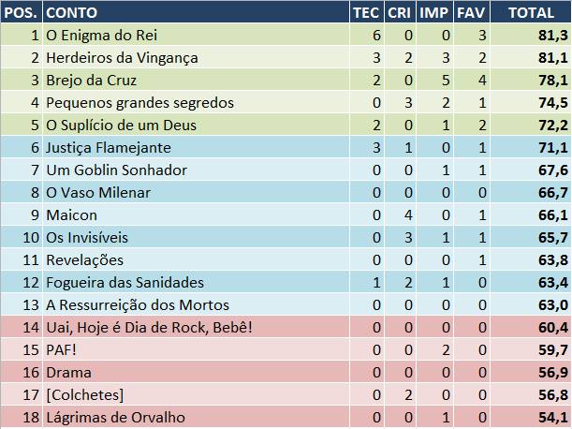
Task: Click the FAV column header
Action: (x=471, y=12)
